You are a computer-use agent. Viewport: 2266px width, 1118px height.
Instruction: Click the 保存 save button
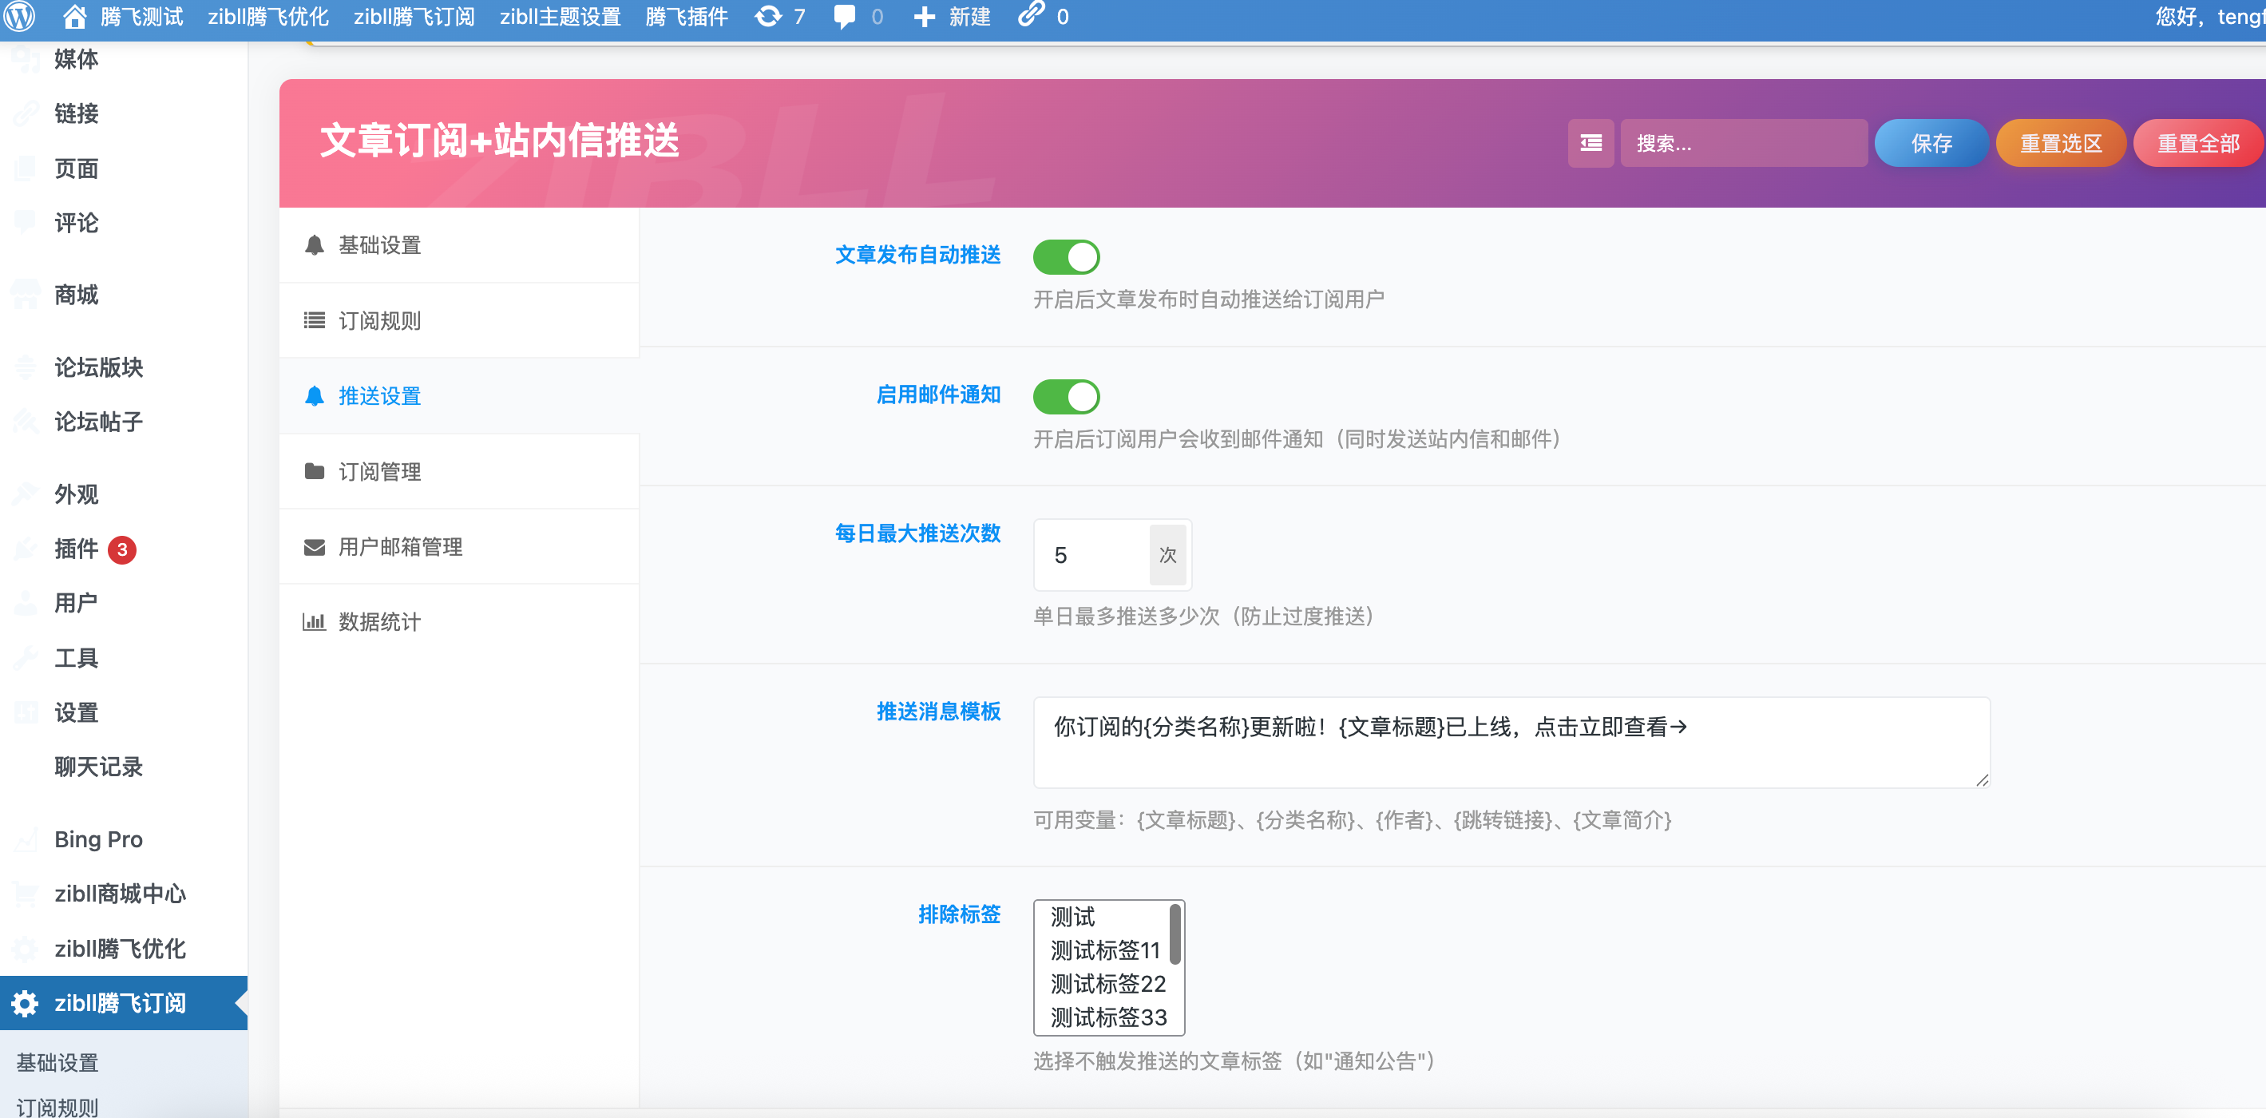pos(1931,142)
